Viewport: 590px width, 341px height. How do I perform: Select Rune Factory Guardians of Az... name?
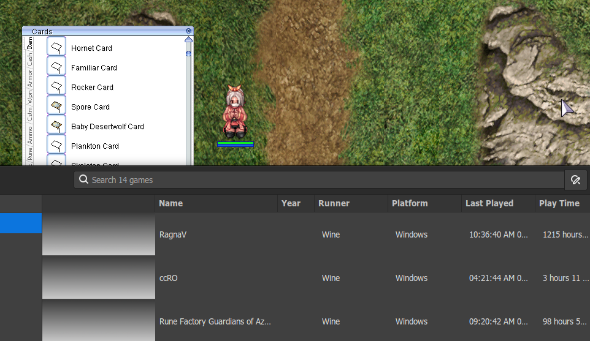coord(215,321)
